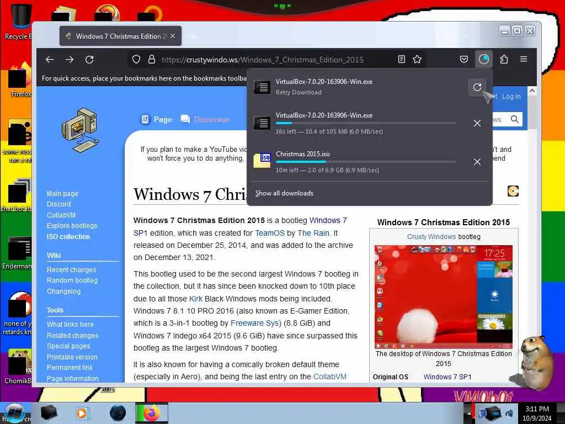The image size is (565, 424).
Task: Click the Christmas 2015.iso progress bar
Action: tap(366, 162)
